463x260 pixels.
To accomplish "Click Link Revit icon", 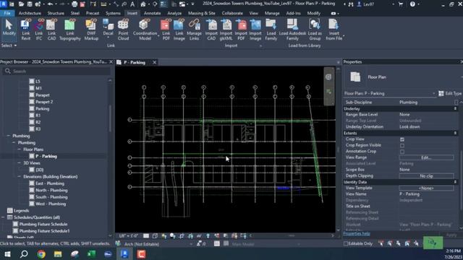I will click(x=26, y=30).
